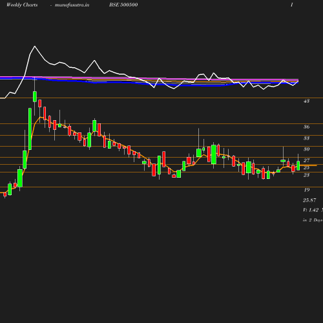Viewport: 323px width, 323px height.
Task: Click the price axis label 30
Action: point(307,149)
